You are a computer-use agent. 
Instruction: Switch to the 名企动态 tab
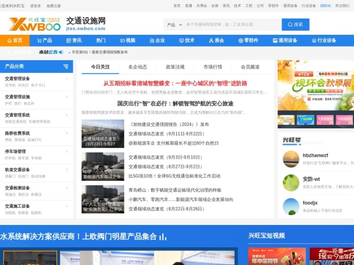coord(137,67)
